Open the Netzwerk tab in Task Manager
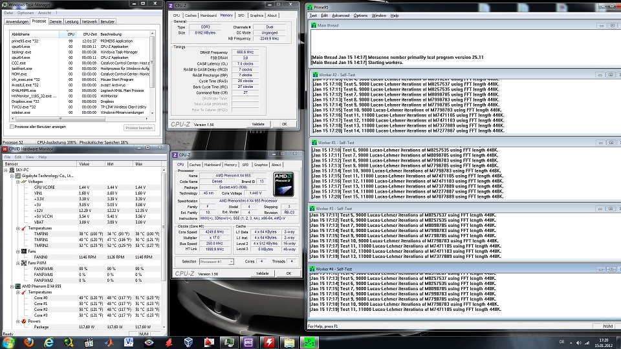The height and width of the screenshot is (349, 621). click(89, 22)
